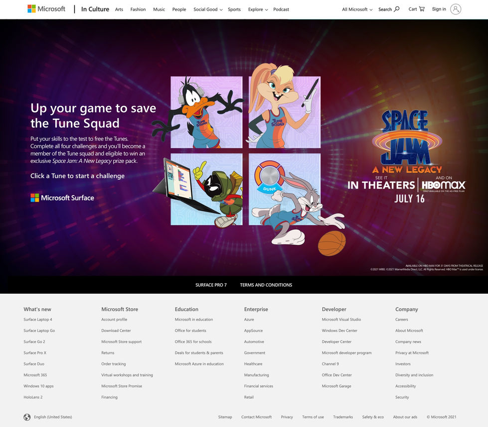Open Order tracking link
The width and height of the screenshot is (488, 427).
coord(114,364)
